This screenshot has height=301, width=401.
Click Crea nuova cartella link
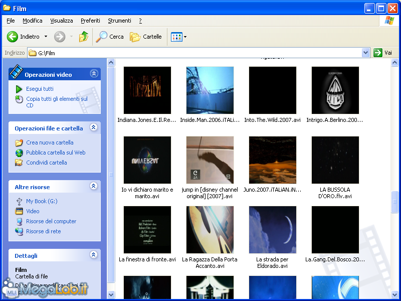point(50,142)
